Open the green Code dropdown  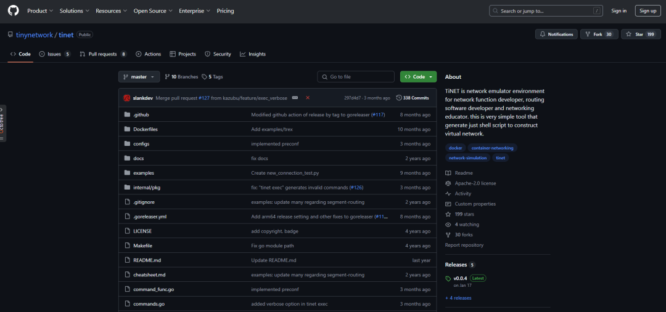(x=418, y=77)
